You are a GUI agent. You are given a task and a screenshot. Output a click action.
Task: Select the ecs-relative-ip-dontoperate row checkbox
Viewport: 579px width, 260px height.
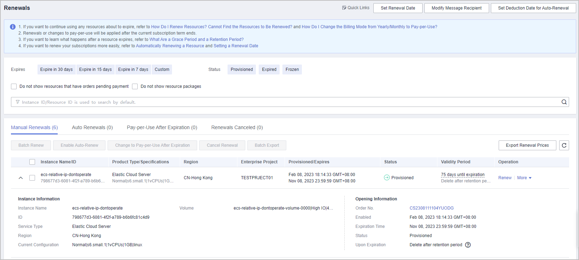click(x=32, y=178)
